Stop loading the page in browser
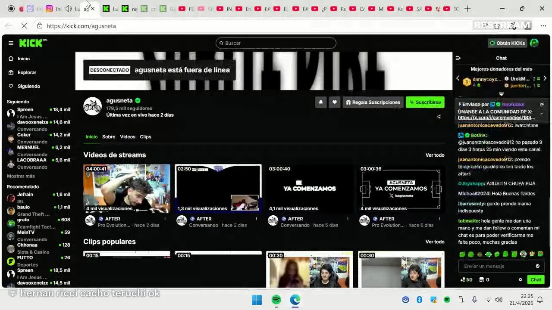This screenshot has width=552, height=310. pos(24,26)
